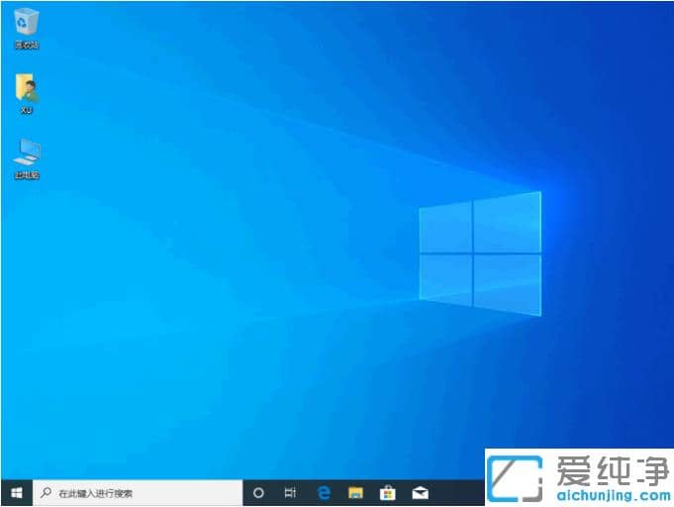Click the magnifier icon in the search box
The height and width of the screenshot is (507, 674).
click(47, 492)
